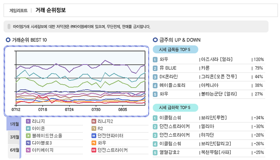
Task: Click the 거래순위 BEST 10 heading
Action: 29,40
